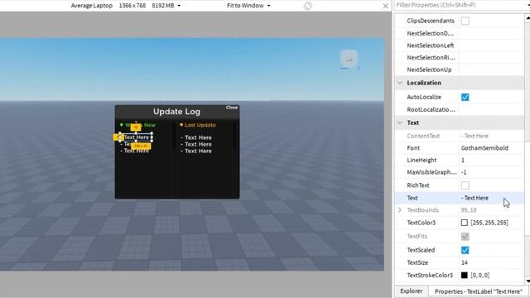Collapse the Text properties section
The image size is (530, 298).
[400, 123]
